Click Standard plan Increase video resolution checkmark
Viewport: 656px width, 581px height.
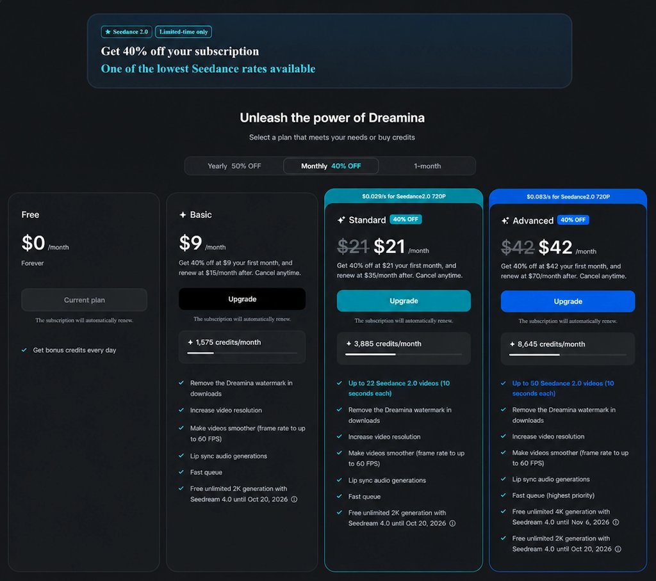tap(340, 436)
